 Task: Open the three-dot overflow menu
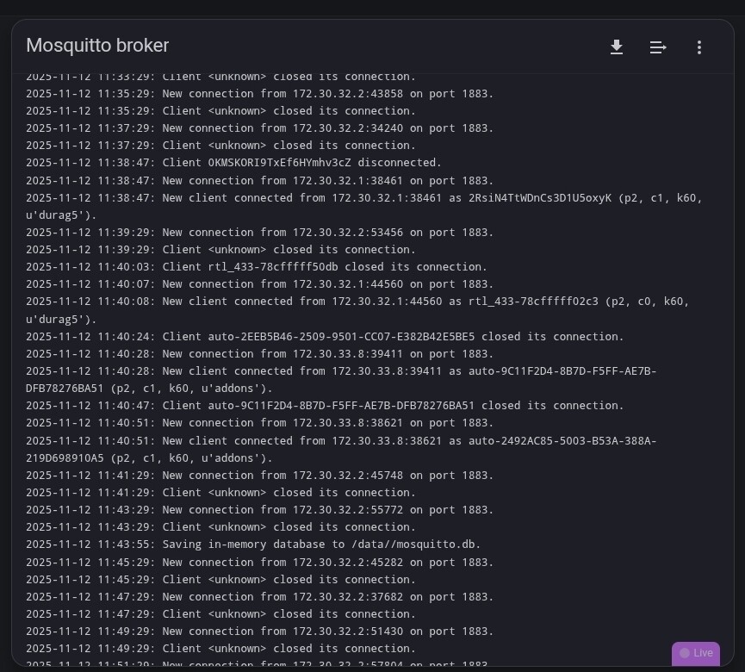coord(699,47)
